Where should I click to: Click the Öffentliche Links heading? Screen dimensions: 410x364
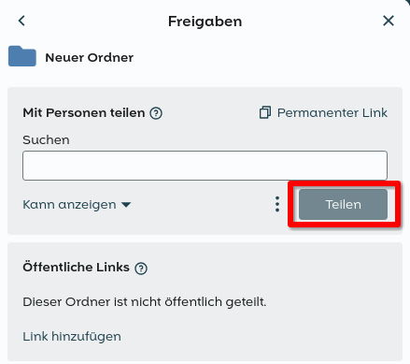(76, 267)
